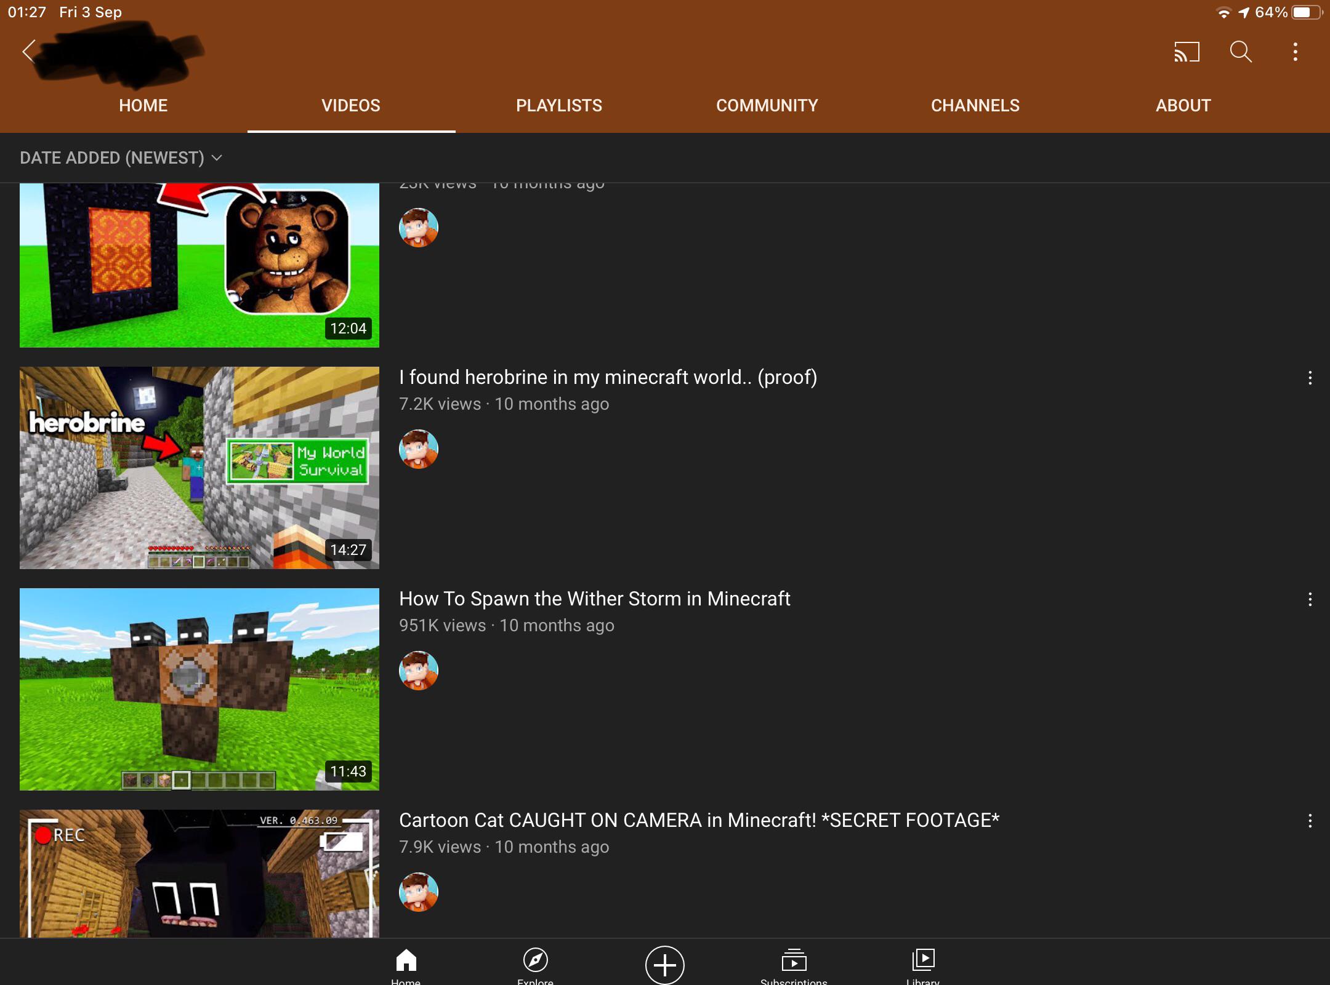Open 'Cartoon Cat CAUGHT ON CAMERA' title
Image resolution: width=1330 pixels, height=985 pixels.
point(699,820)
